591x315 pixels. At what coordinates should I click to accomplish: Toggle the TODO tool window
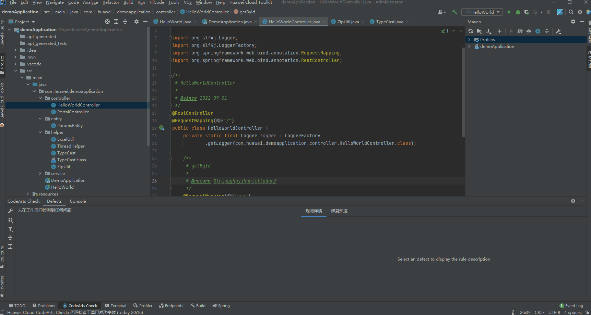tap(17, 306)
